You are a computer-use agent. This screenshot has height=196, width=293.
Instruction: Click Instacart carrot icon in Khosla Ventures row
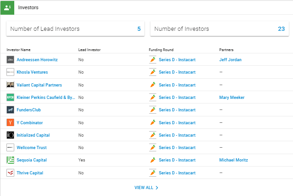click(x=153, y=72)
